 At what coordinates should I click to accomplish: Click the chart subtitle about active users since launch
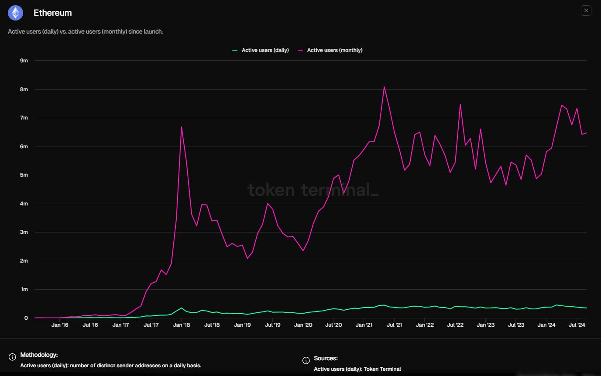click(x=86, y=32)
